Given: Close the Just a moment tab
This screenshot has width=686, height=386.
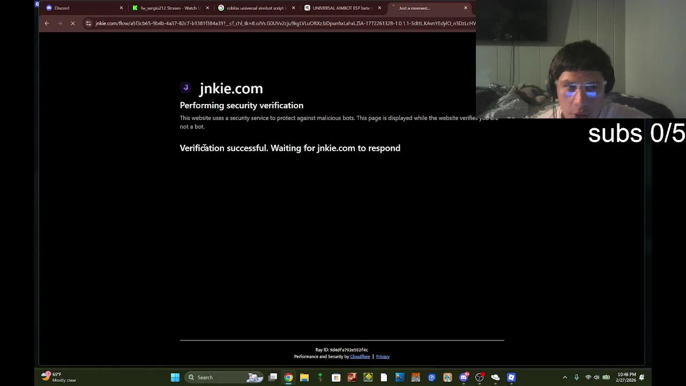Looking at the screenshot, I should [x=466, y=8].
